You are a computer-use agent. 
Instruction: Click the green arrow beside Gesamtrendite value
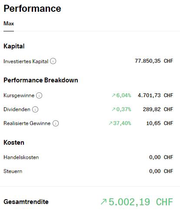pos(103,202)
